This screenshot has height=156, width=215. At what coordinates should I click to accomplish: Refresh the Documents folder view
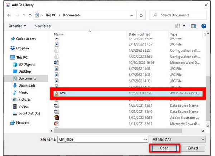click(141, 15)
